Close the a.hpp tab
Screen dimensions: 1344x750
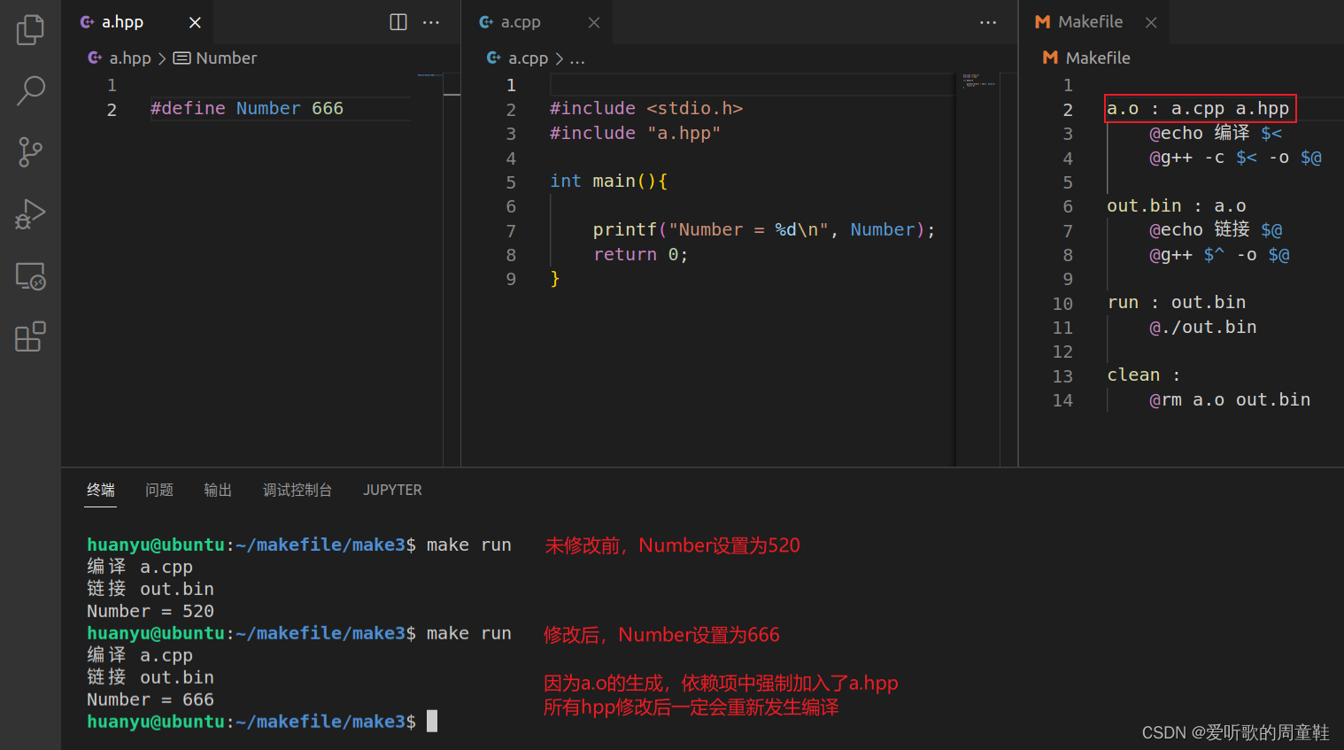tap(195, 22)
